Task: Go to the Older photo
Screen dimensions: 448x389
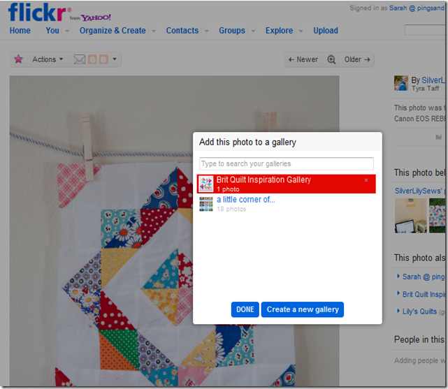Action: [357, 59]
